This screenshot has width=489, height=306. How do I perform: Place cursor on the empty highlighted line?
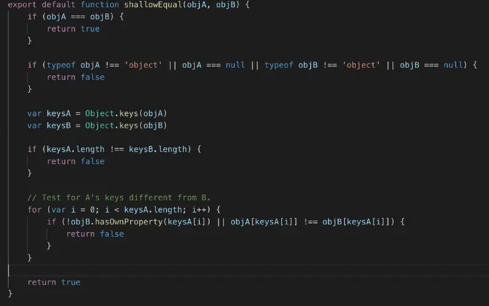coord(248,271)
